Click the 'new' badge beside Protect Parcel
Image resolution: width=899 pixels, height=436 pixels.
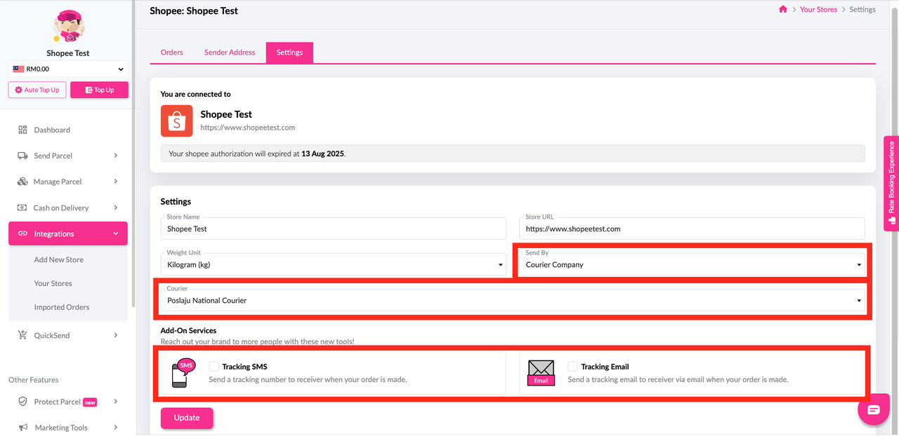tap(90, 402)
